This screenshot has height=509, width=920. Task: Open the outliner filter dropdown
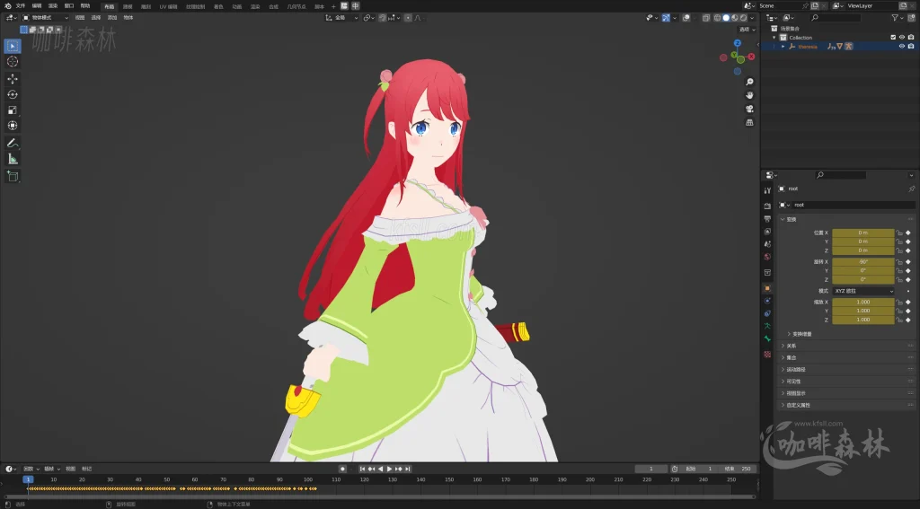tap(898, 18)
